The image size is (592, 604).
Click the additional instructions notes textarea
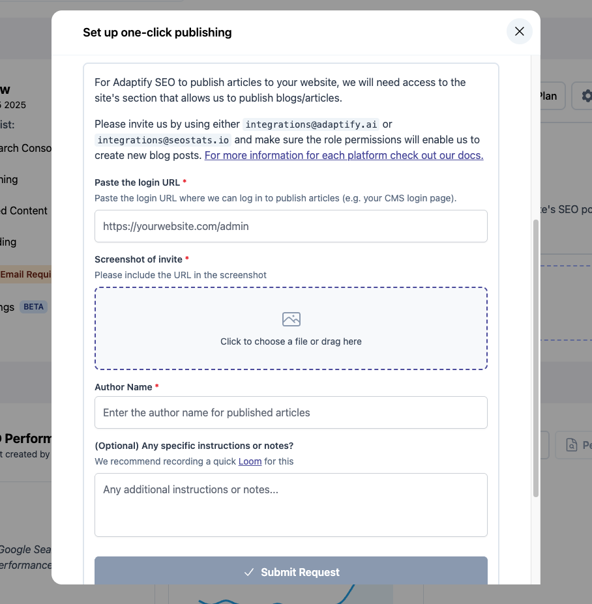click(x=291, y=504)
